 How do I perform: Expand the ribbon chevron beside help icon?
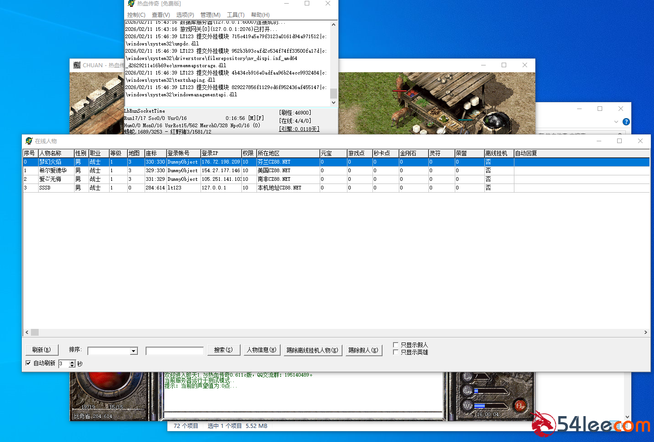(616, 122)
